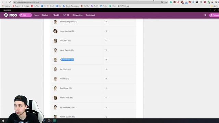Expand the Guides menu
The width and height of the screenshot is (219, 123).
tap(46, 15)
